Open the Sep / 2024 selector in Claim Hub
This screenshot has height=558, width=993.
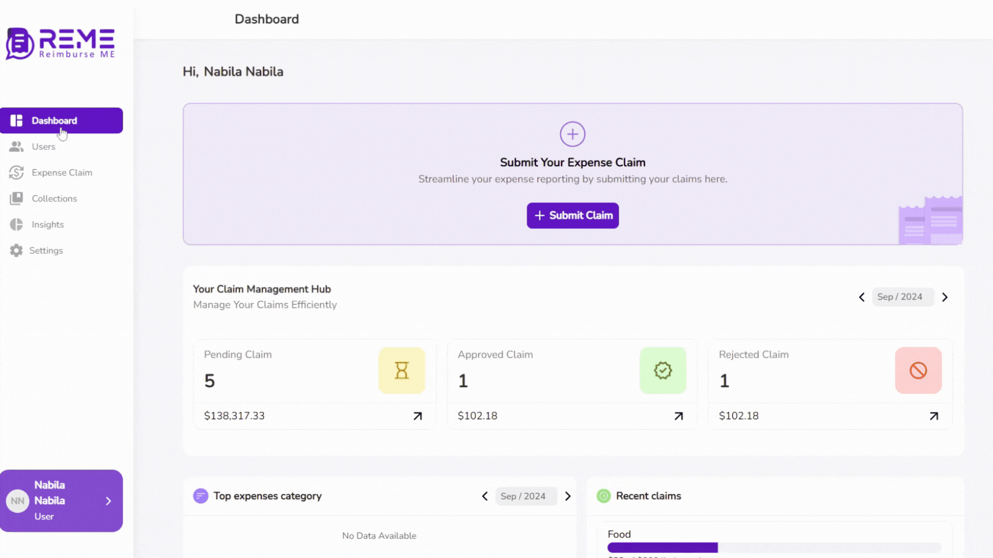902,297
